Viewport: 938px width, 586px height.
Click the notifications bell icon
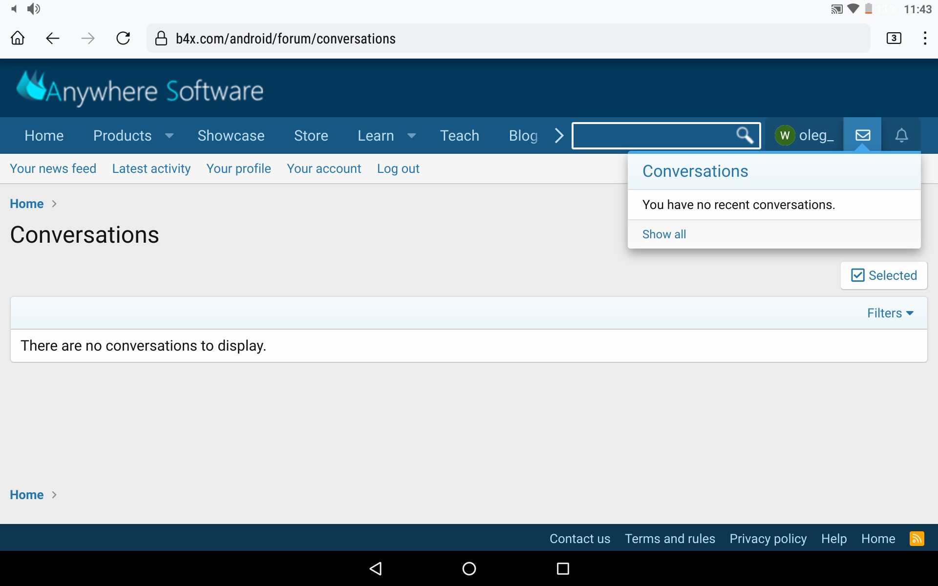coord(901,135)
